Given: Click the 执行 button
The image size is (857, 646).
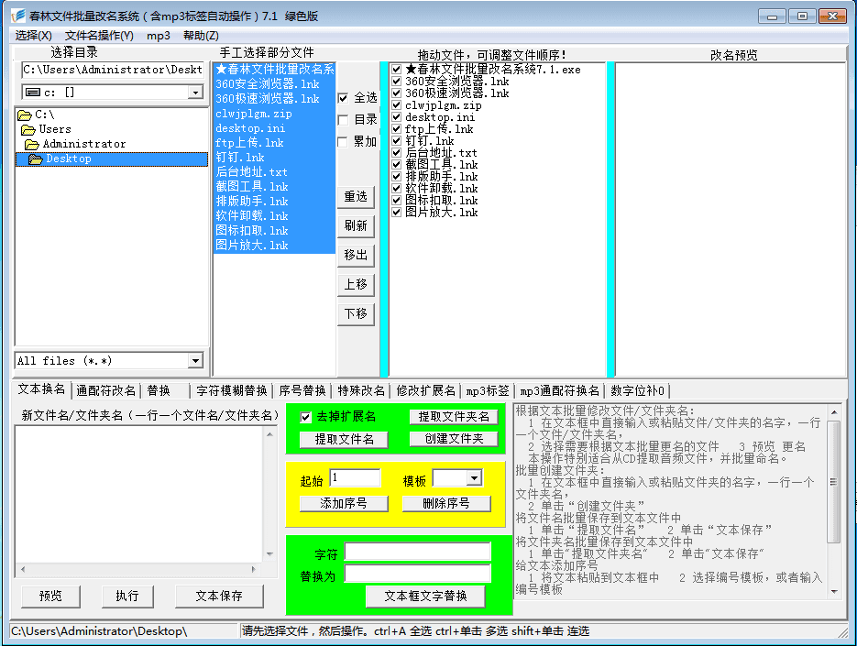Looking at the screenshot, I should (127, 597).
